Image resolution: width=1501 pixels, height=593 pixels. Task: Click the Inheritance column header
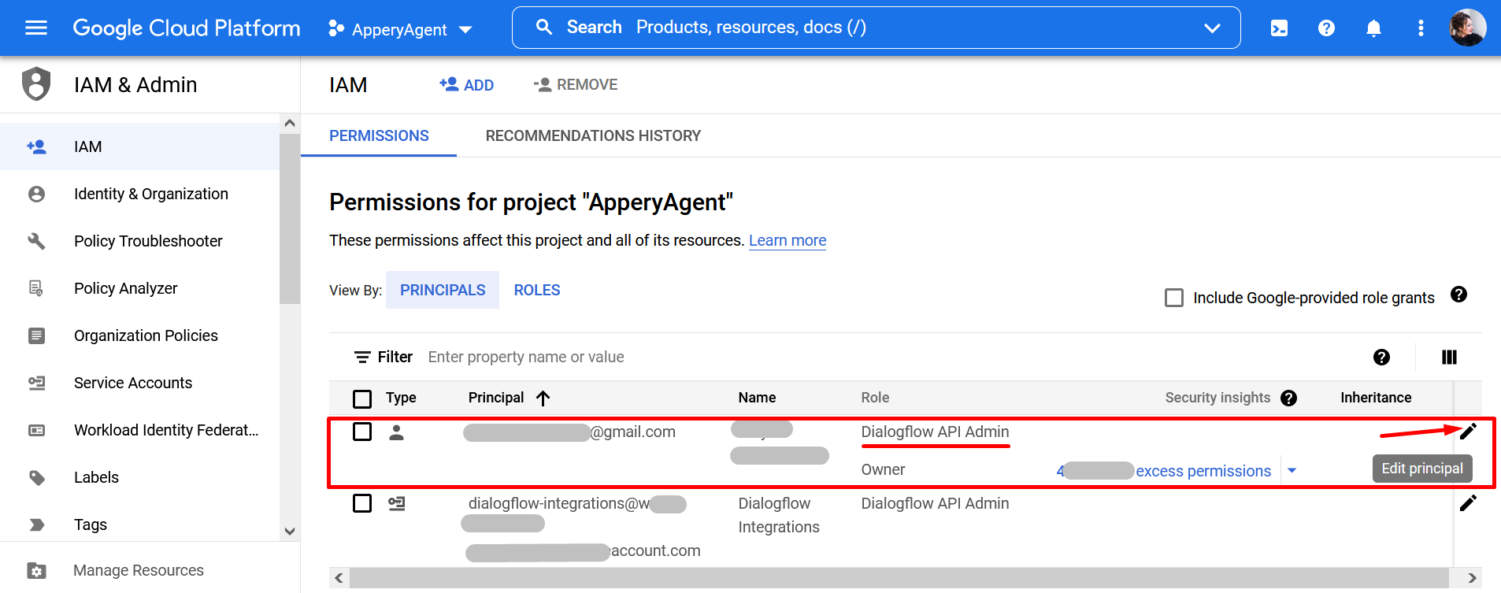(1376, 398)
